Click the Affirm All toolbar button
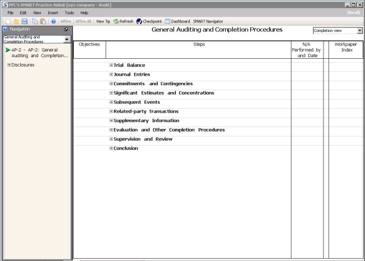This screenshot has width=365, height=261. tap(83, 21)
